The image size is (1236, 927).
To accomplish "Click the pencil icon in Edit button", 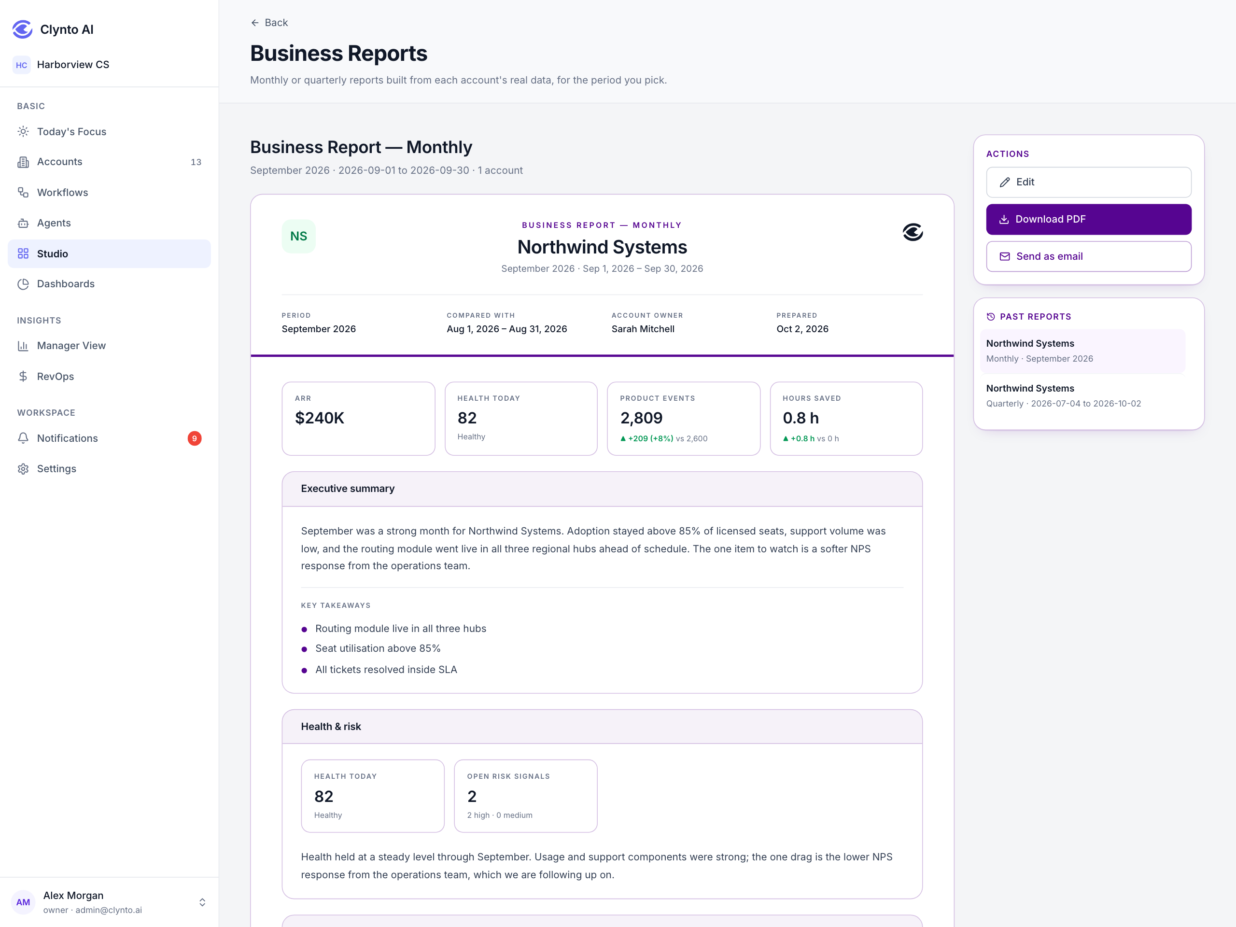I will tap(1005, 182).
